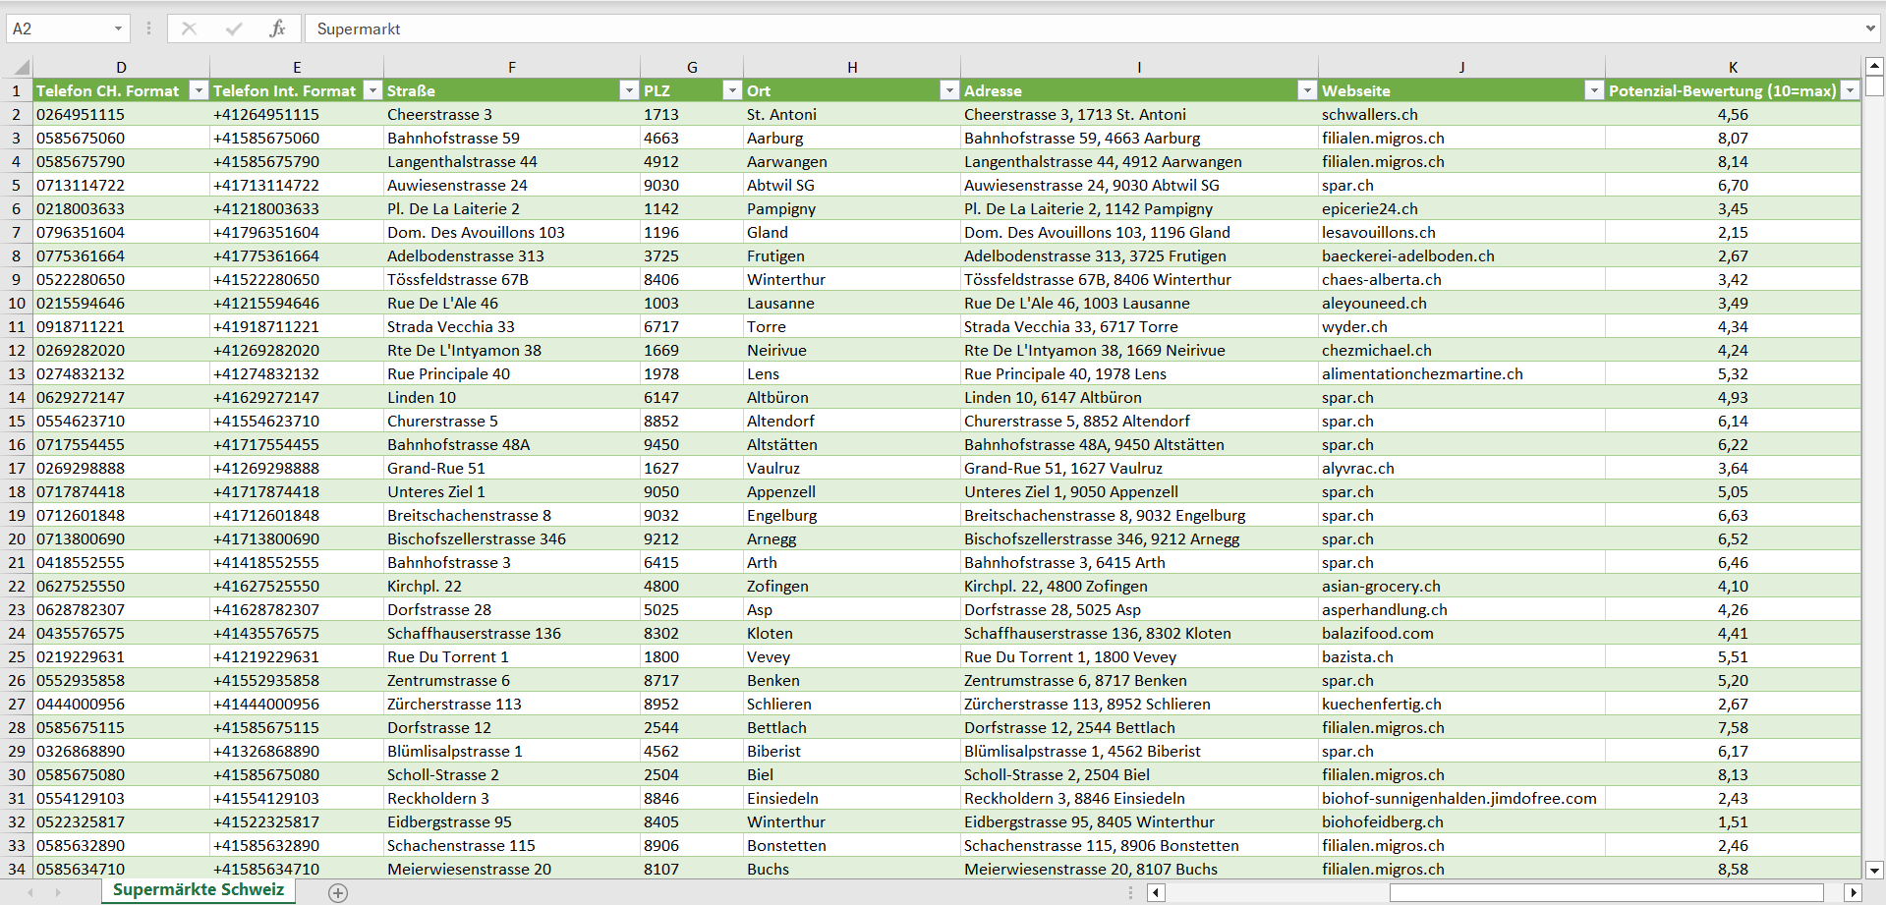Click address cell Rue Du Torrent 1, 1800 Vevey
1886x905 pixels.
click(1139, 656)
